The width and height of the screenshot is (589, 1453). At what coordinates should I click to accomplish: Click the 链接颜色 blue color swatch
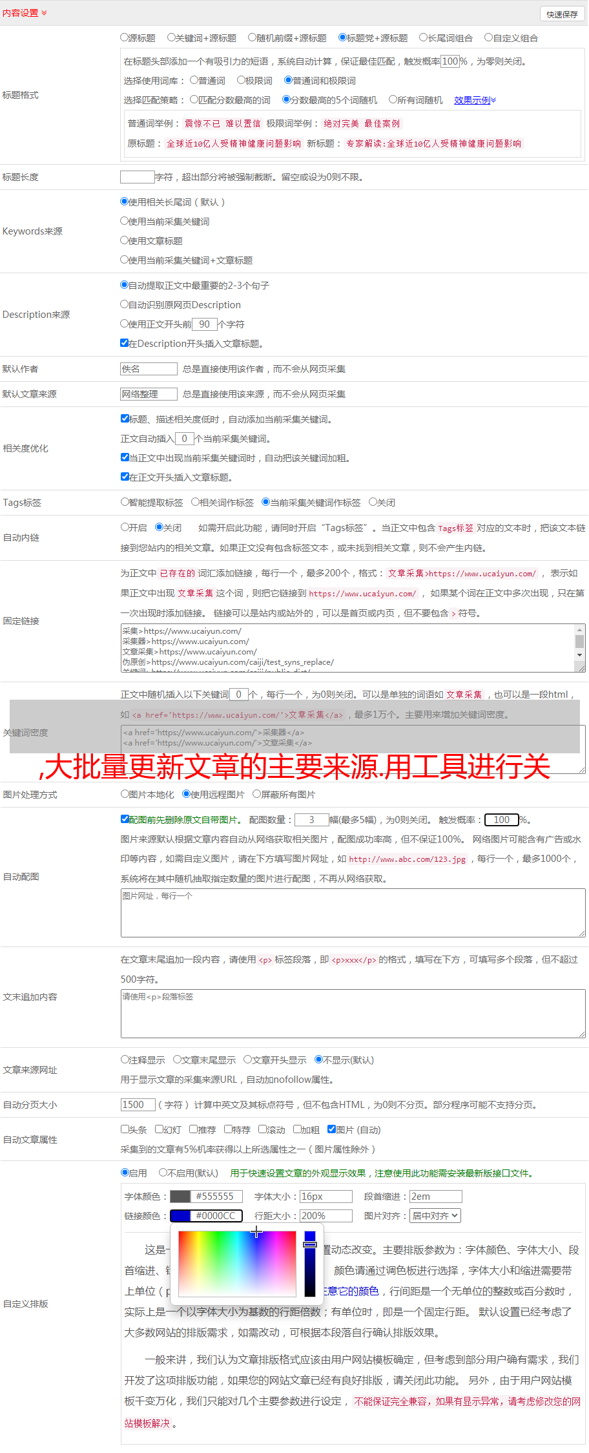(180, 1216)
